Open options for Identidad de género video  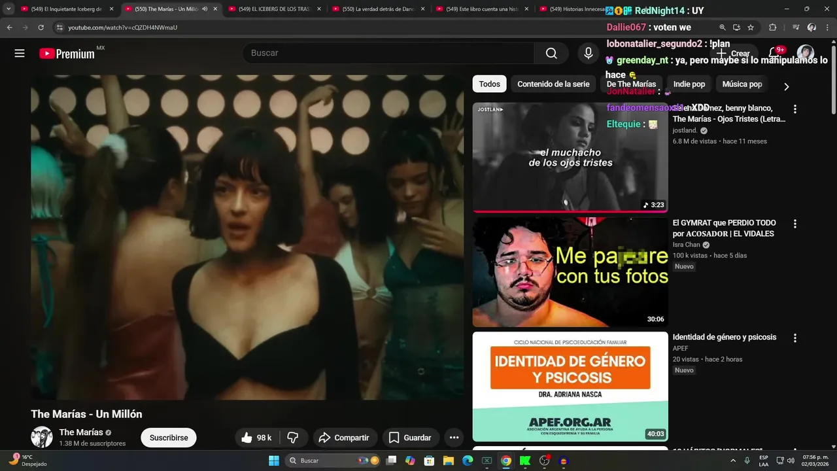click(795, 338)
